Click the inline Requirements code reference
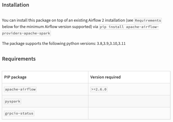Image resolution: width=173 pixels, height=122 pixels. [x=148, y=21]
